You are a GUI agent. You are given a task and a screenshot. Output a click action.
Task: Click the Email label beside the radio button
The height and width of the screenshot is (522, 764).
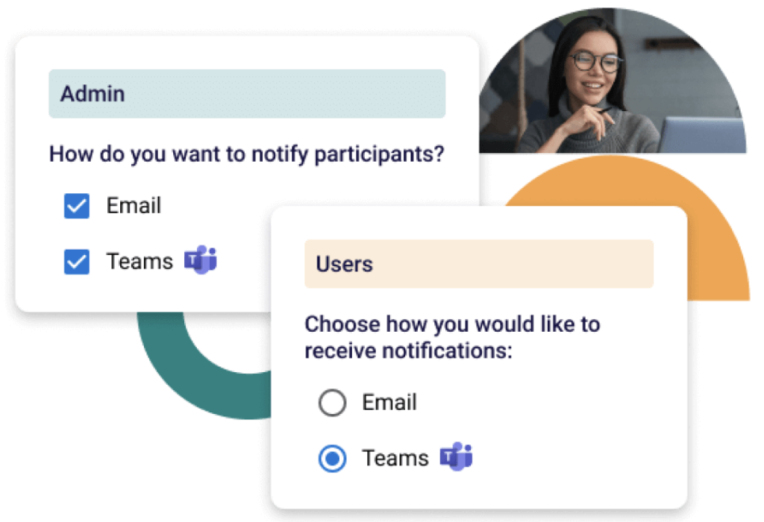pyautogui.click(x=389, y=403)
